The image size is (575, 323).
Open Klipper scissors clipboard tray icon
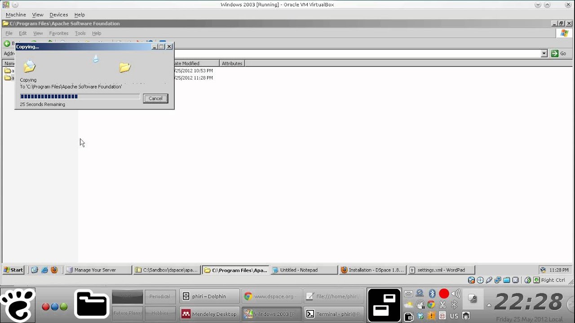click(x=442, y=305)
